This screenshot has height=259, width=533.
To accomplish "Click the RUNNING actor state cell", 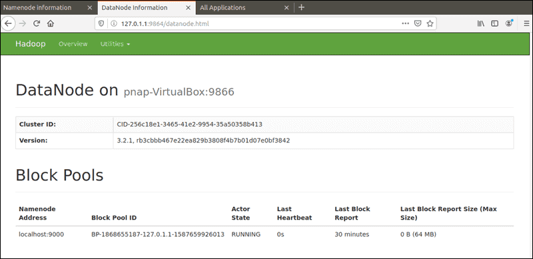I will (246, 234).
